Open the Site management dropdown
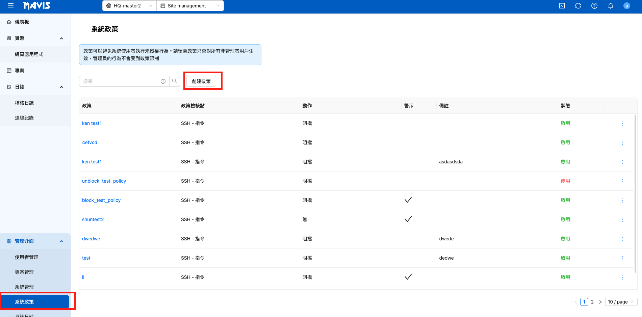Viewport: 642px width, 317px height. pyautogui.click(x=190, y=6)
